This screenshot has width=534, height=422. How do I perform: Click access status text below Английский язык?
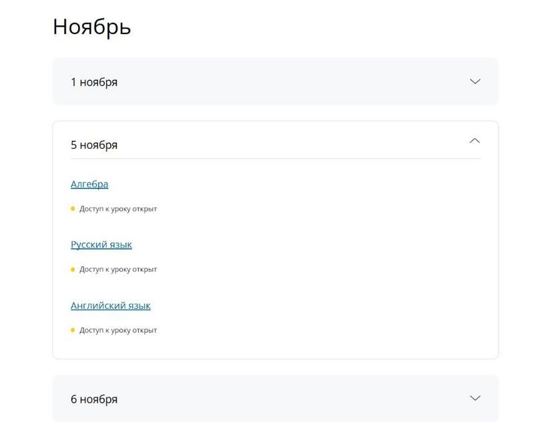[x=118, y=331]
